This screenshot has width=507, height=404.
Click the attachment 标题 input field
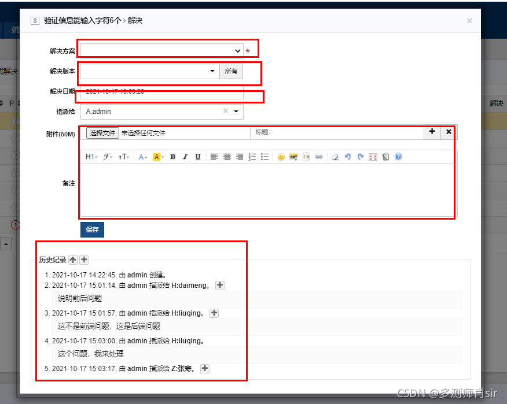[337, 132]
